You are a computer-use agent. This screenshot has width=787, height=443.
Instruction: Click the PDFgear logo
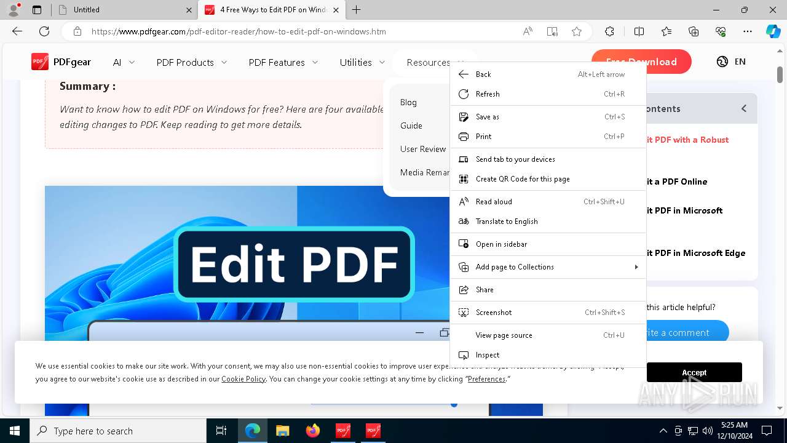coord(61,62)
